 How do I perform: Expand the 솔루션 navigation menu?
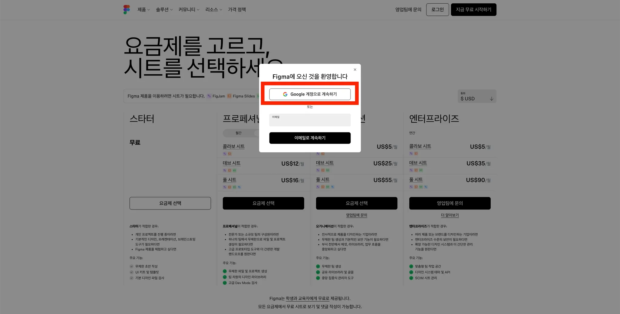(164, 10)
